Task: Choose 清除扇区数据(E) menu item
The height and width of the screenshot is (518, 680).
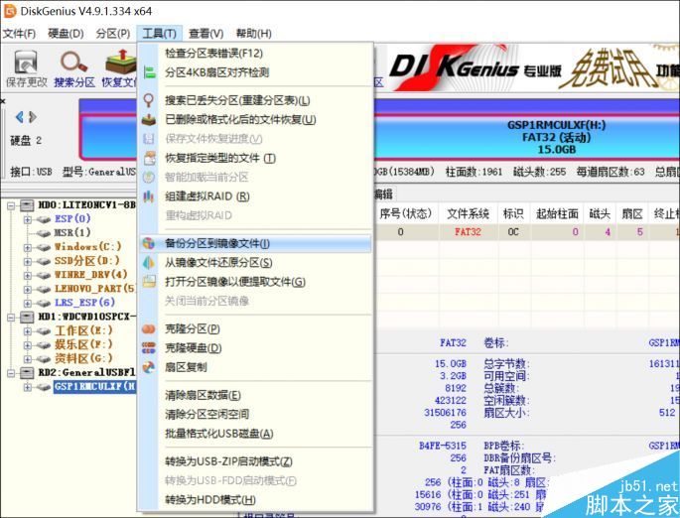Action: click(203, 395)
